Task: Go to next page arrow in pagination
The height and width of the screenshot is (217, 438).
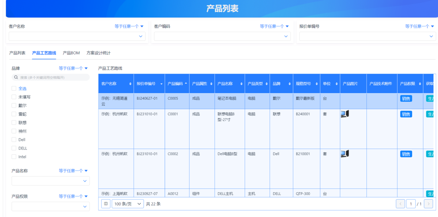Action: [429, 204]
